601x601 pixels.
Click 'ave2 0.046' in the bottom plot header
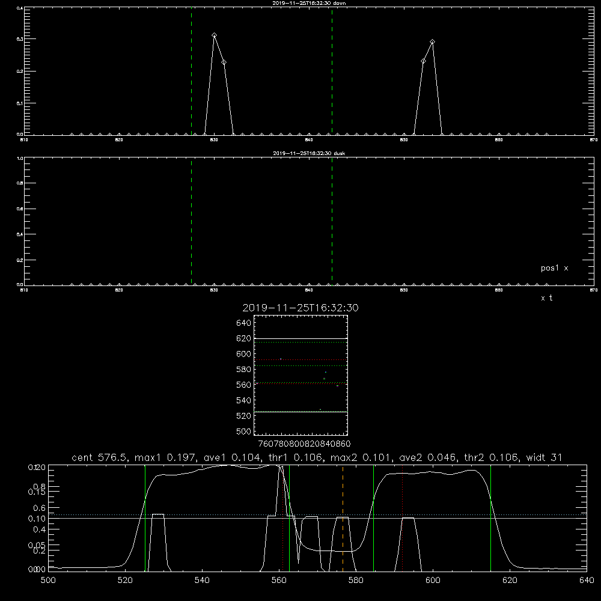coord(427,457)
